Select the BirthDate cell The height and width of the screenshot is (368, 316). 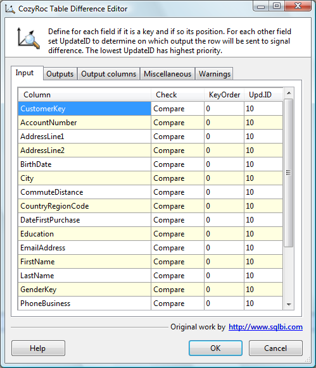85,164
